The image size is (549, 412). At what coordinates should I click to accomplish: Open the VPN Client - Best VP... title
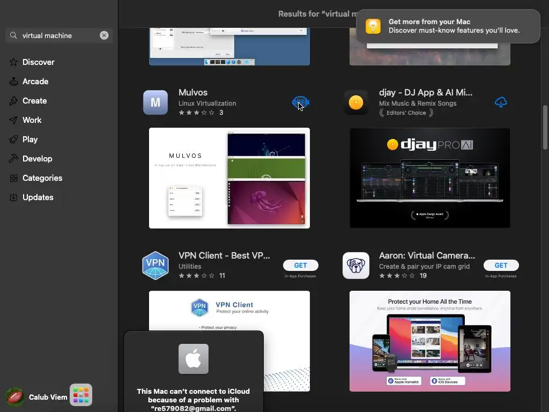pyautogui.click(x=224, y=255)
